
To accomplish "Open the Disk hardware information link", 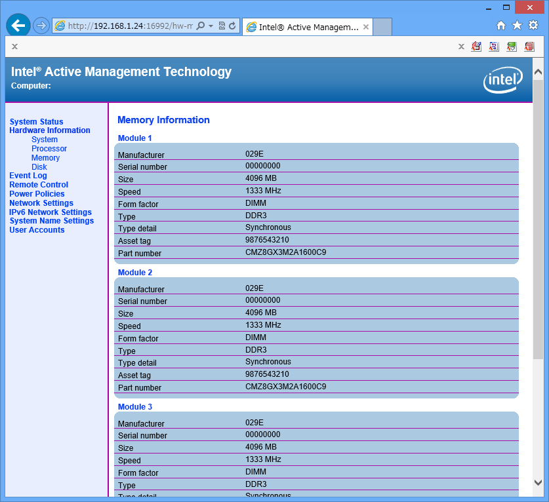I will tap(39, 167).
